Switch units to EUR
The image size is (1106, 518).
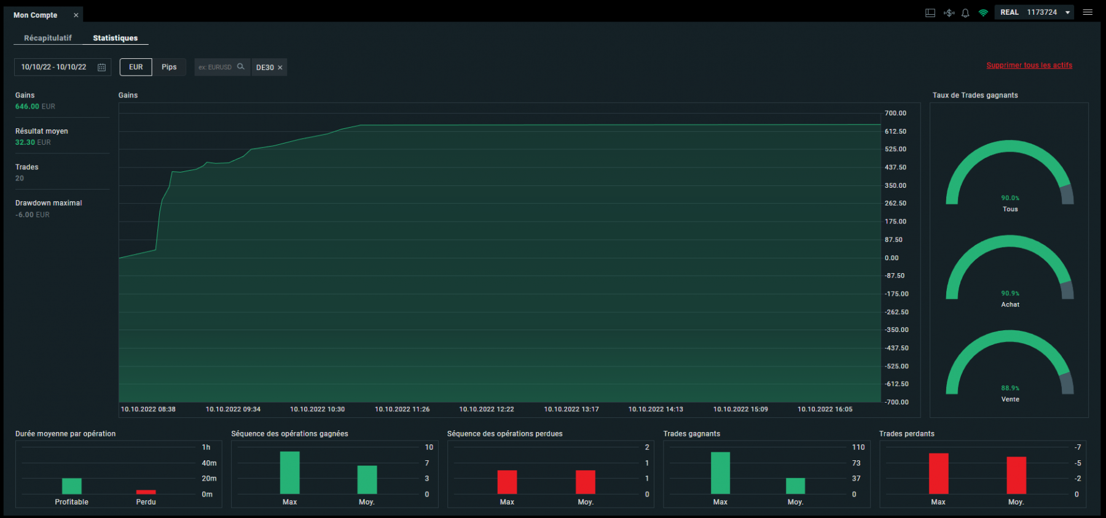(x=136, y=67)
